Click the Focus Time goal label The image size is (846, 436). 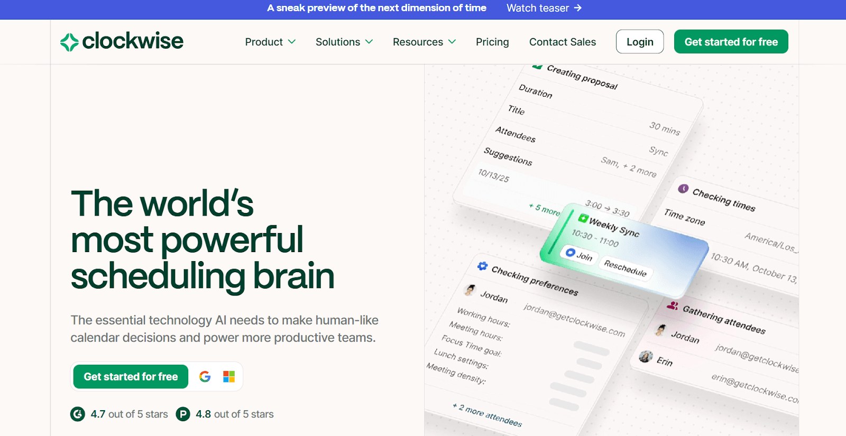(471, 346)
